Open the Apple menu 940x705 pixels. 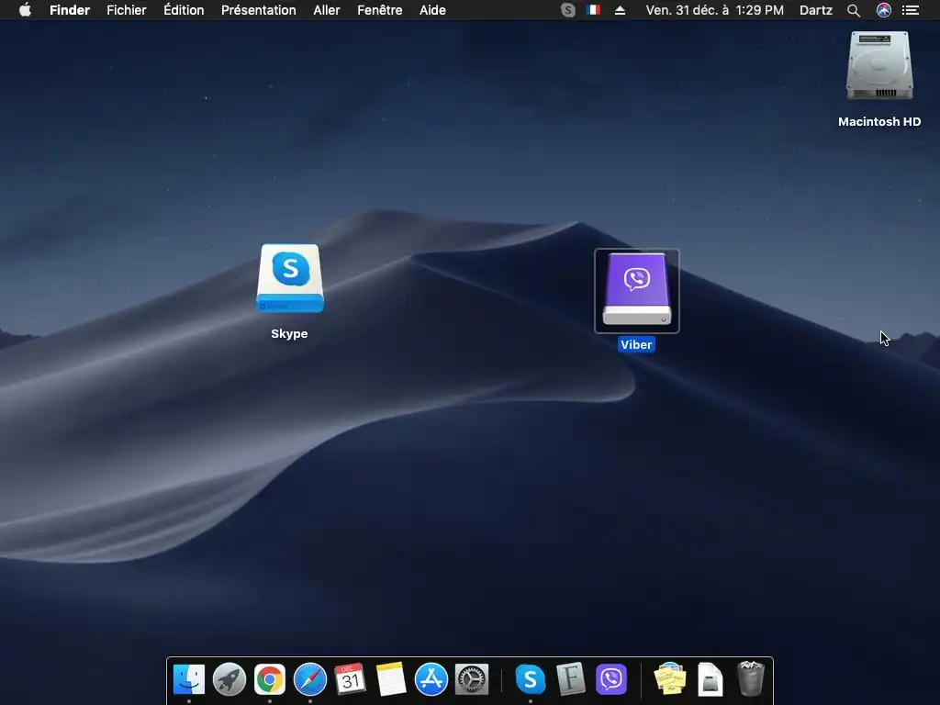tap(25, 10)
